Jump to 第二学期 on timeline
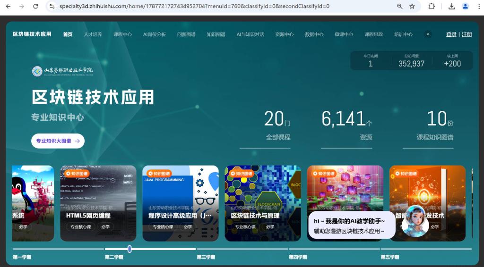 tap(114, 257)
